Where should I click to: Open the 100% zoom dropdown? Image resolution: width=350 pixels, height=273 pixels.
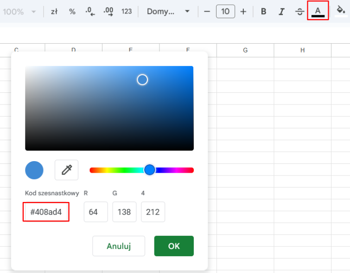click(x=19, y=12)
